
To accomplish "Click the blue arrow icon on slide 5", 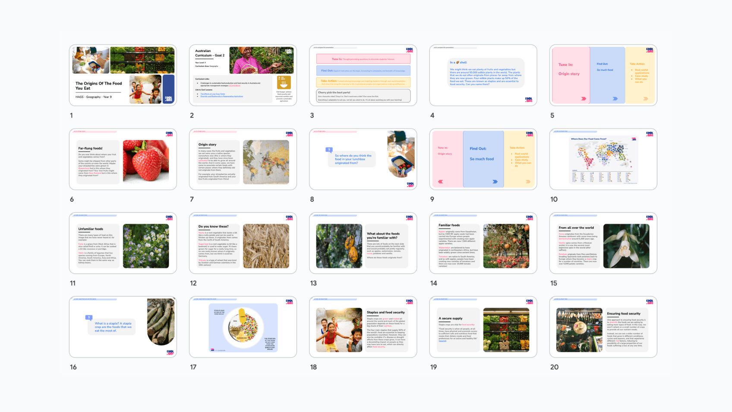I will pos(615,99).
